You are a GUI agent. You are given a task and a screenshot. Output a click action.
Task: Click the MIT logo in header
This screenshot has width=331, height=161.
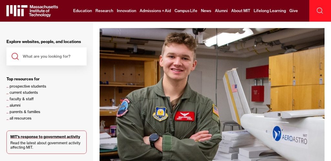coord(32,11)
